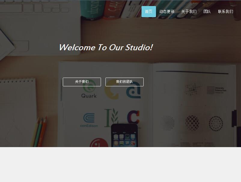241x182 pixels.
Task: Open the highlighted 首页 navigation item
Action: 149,11
